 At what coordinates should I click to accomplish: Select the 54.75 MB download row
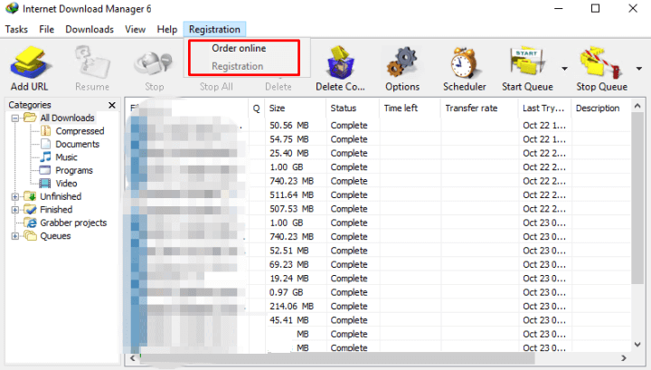(378, 139)
